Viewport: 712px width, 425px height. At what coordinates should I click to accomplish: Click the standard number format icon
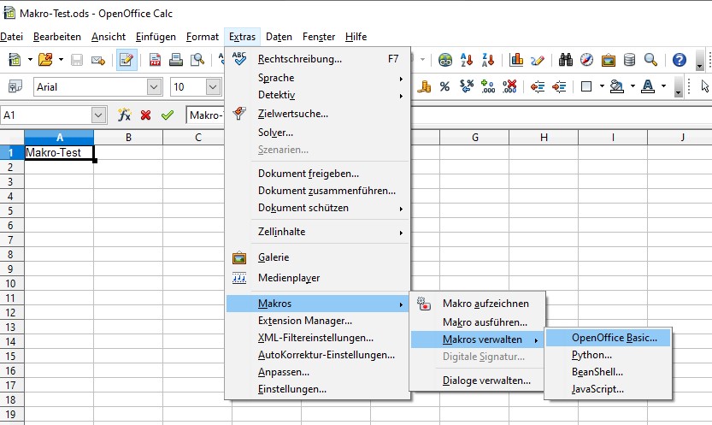[x=467, y=86]
